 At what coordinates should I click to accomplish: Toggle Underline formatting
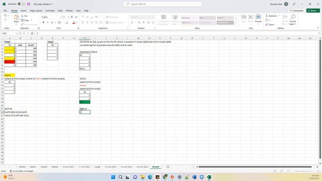52,22
